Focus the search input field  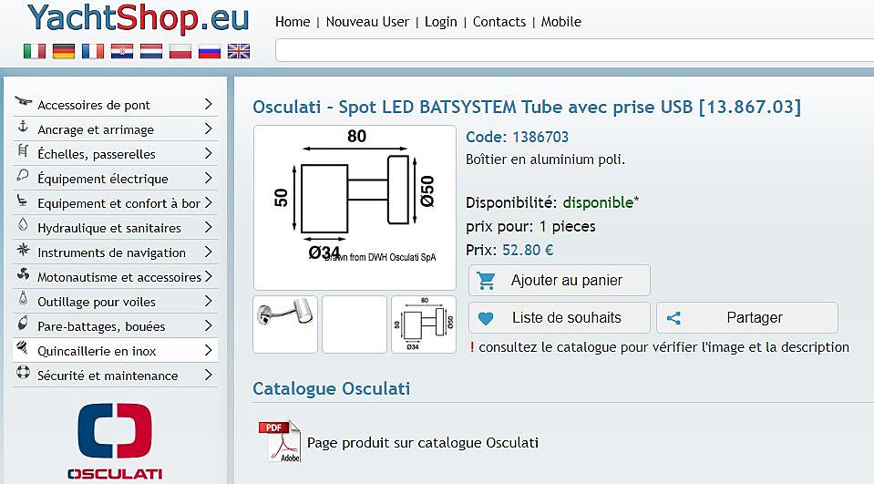point(575,51)
